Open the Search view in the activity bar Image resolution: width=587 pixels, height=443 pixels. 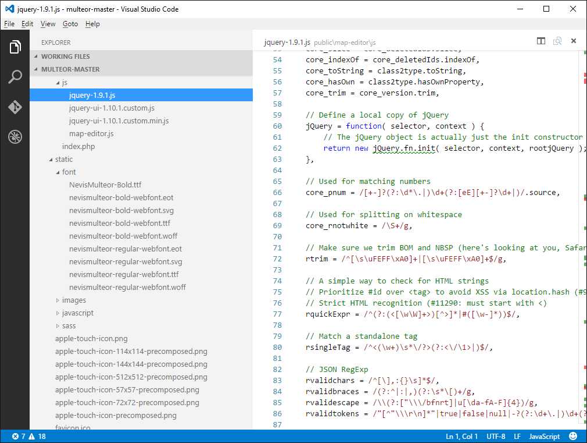point(15,76)
